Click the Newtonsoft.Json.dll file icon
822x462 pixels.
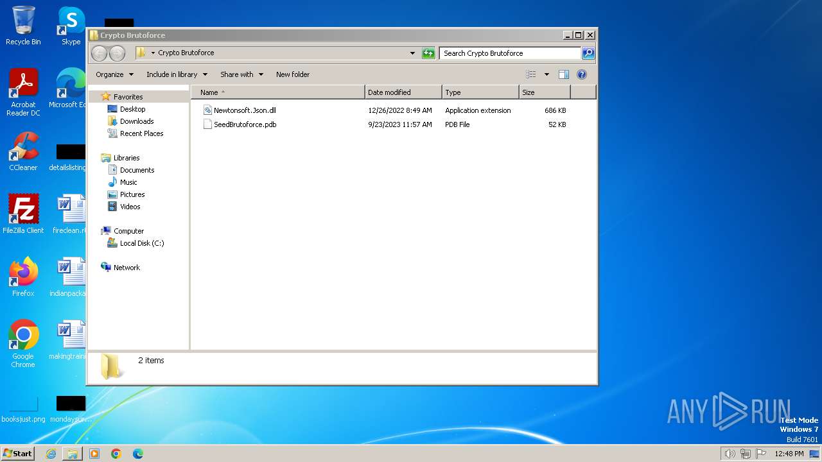[207, 110]
